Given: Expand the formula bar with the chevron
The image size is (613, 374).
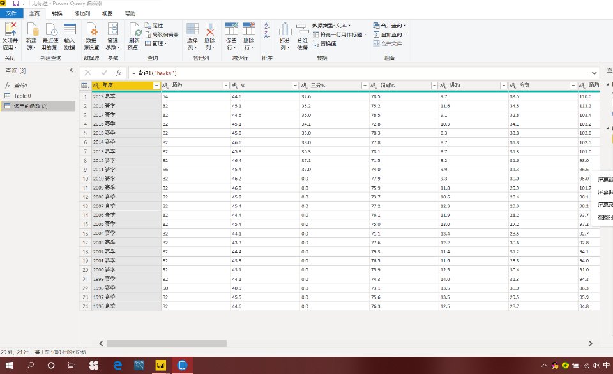Looking at the screenshot, I should [594, 73].
